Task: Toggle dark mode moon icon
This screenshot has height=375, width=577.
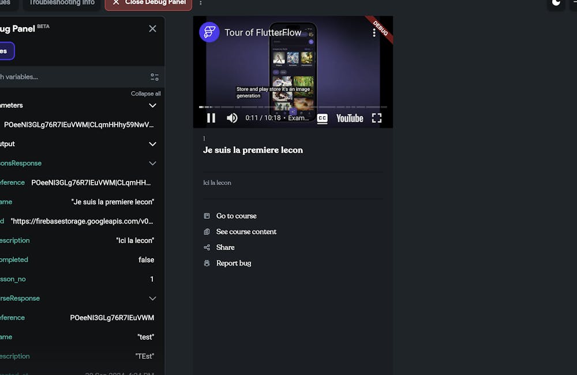Action: tap(556, 3)
